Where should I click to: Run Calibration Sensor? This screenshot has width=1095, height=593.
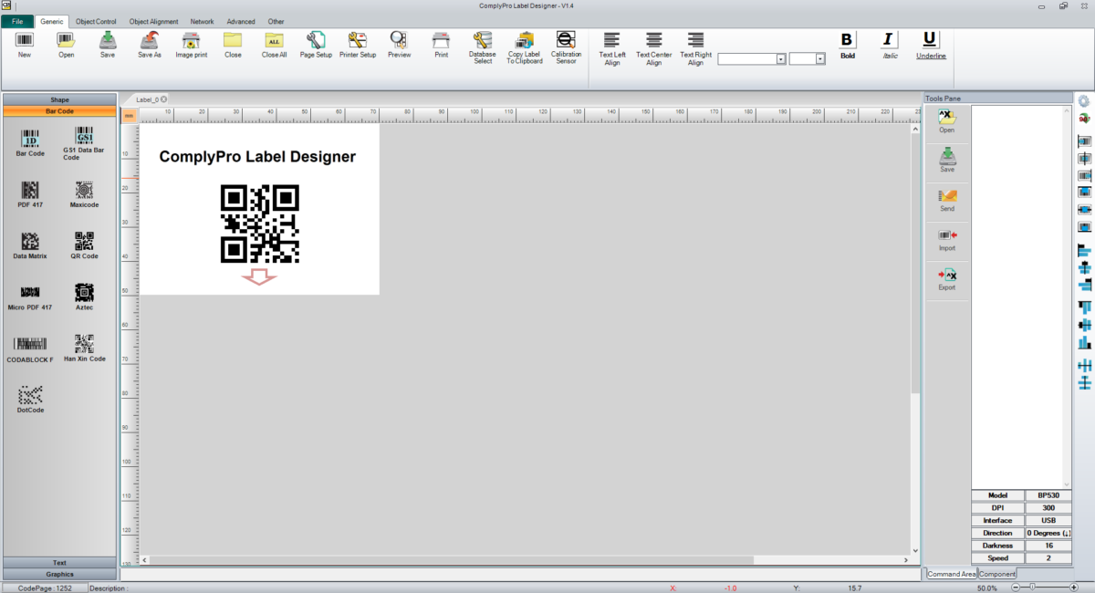pos(566,47)
